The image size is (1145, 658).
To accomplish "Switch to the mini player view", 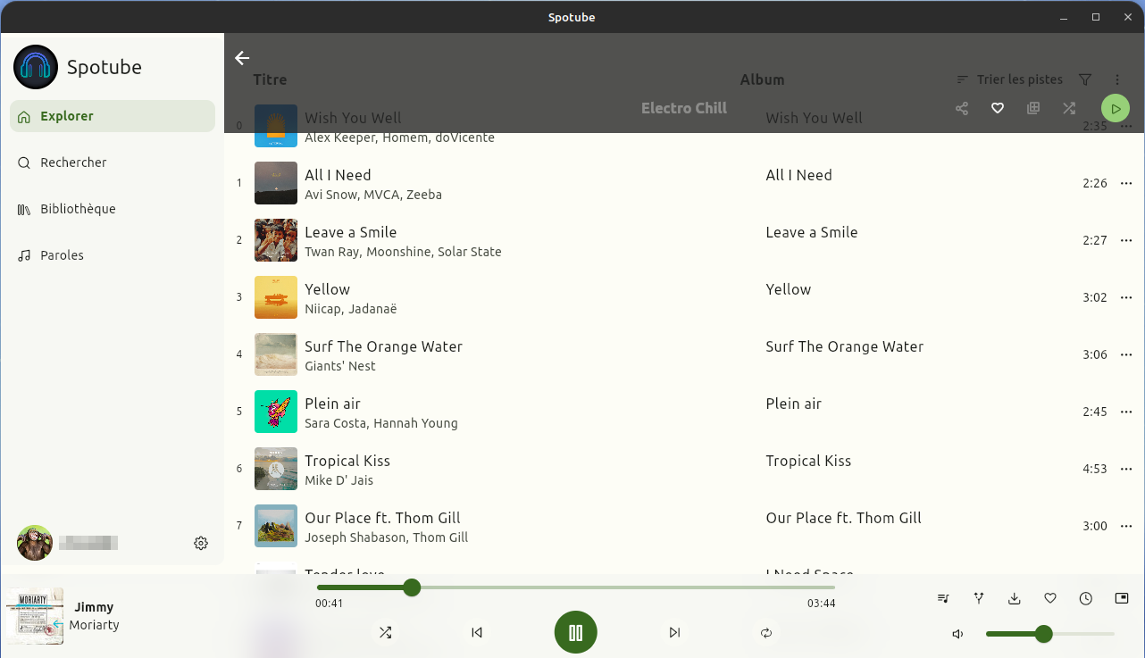I will (1122, 598).
